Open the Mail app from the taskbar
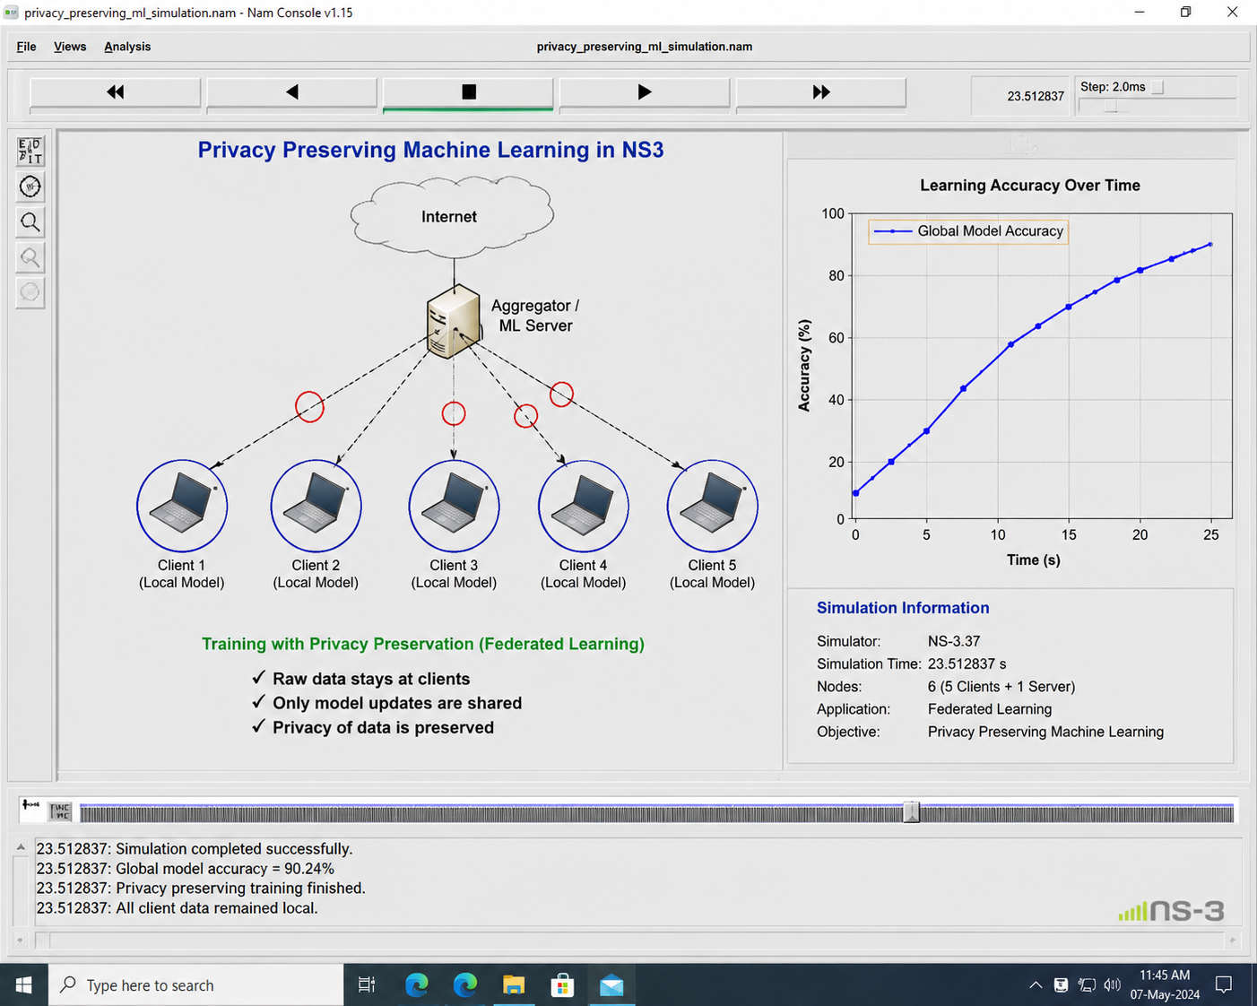 tap(611, 985)
